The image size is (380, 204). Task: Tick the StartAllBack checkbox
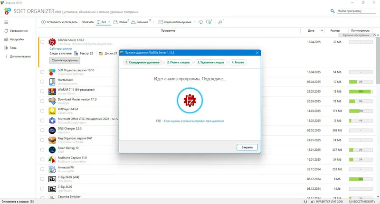42,82
